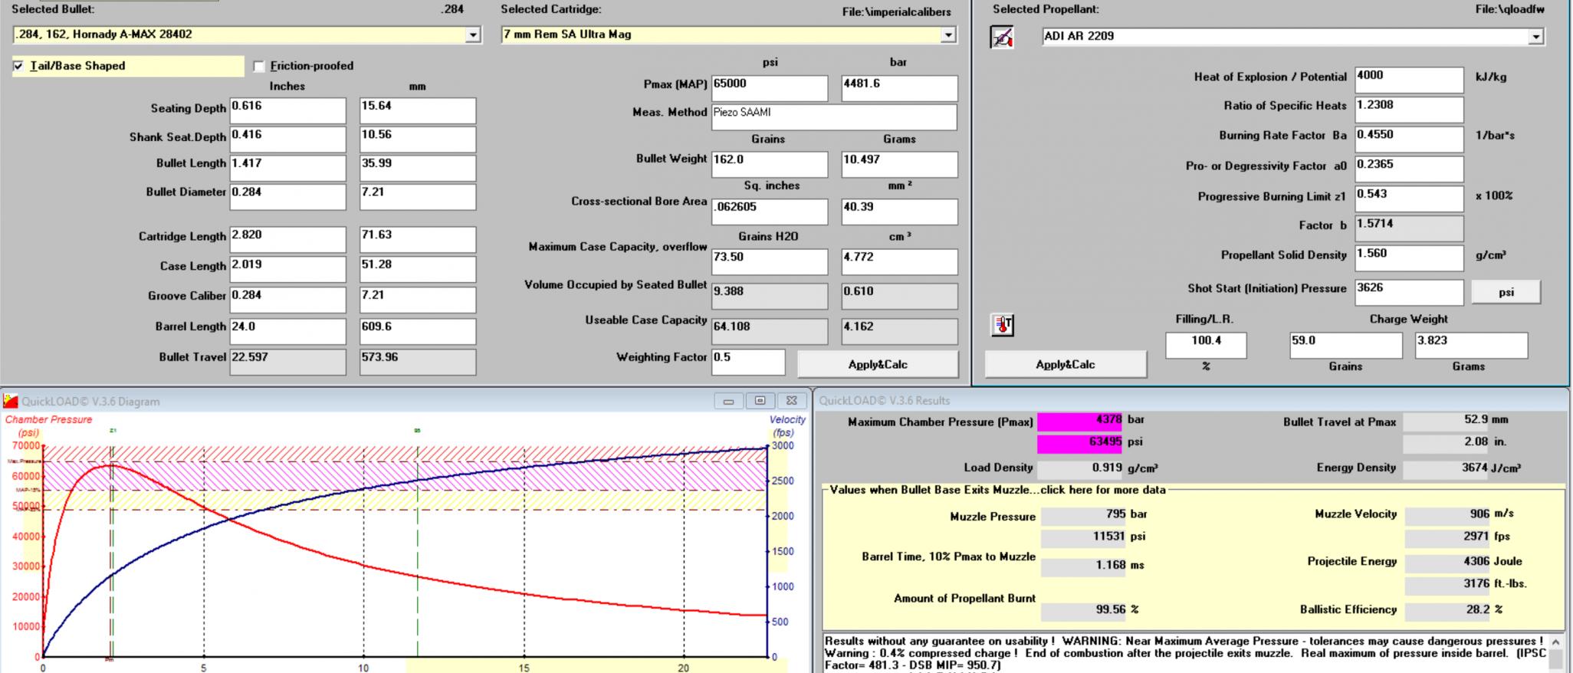Click the psi unit button for Shot Start Pressure
Screen dimensions: 1573x673
(1506, 292)
